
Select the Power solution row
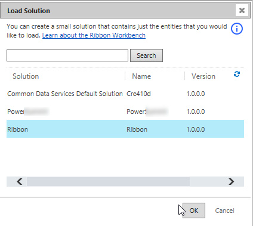point(125,112)
